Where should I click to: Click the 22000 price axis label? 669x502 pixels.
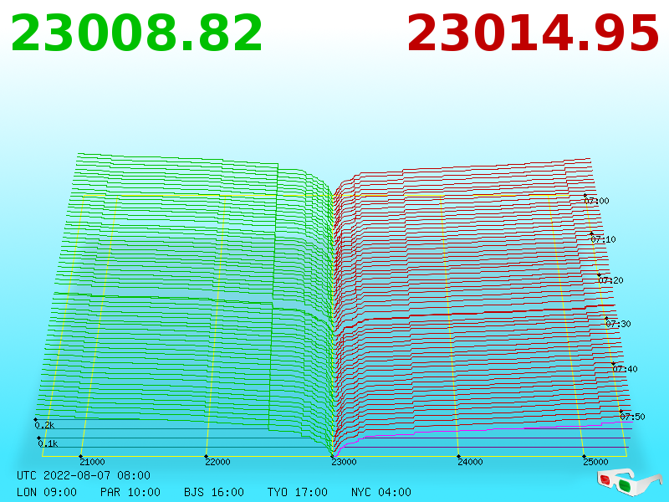pyautogui.click(x=217, y=462)
